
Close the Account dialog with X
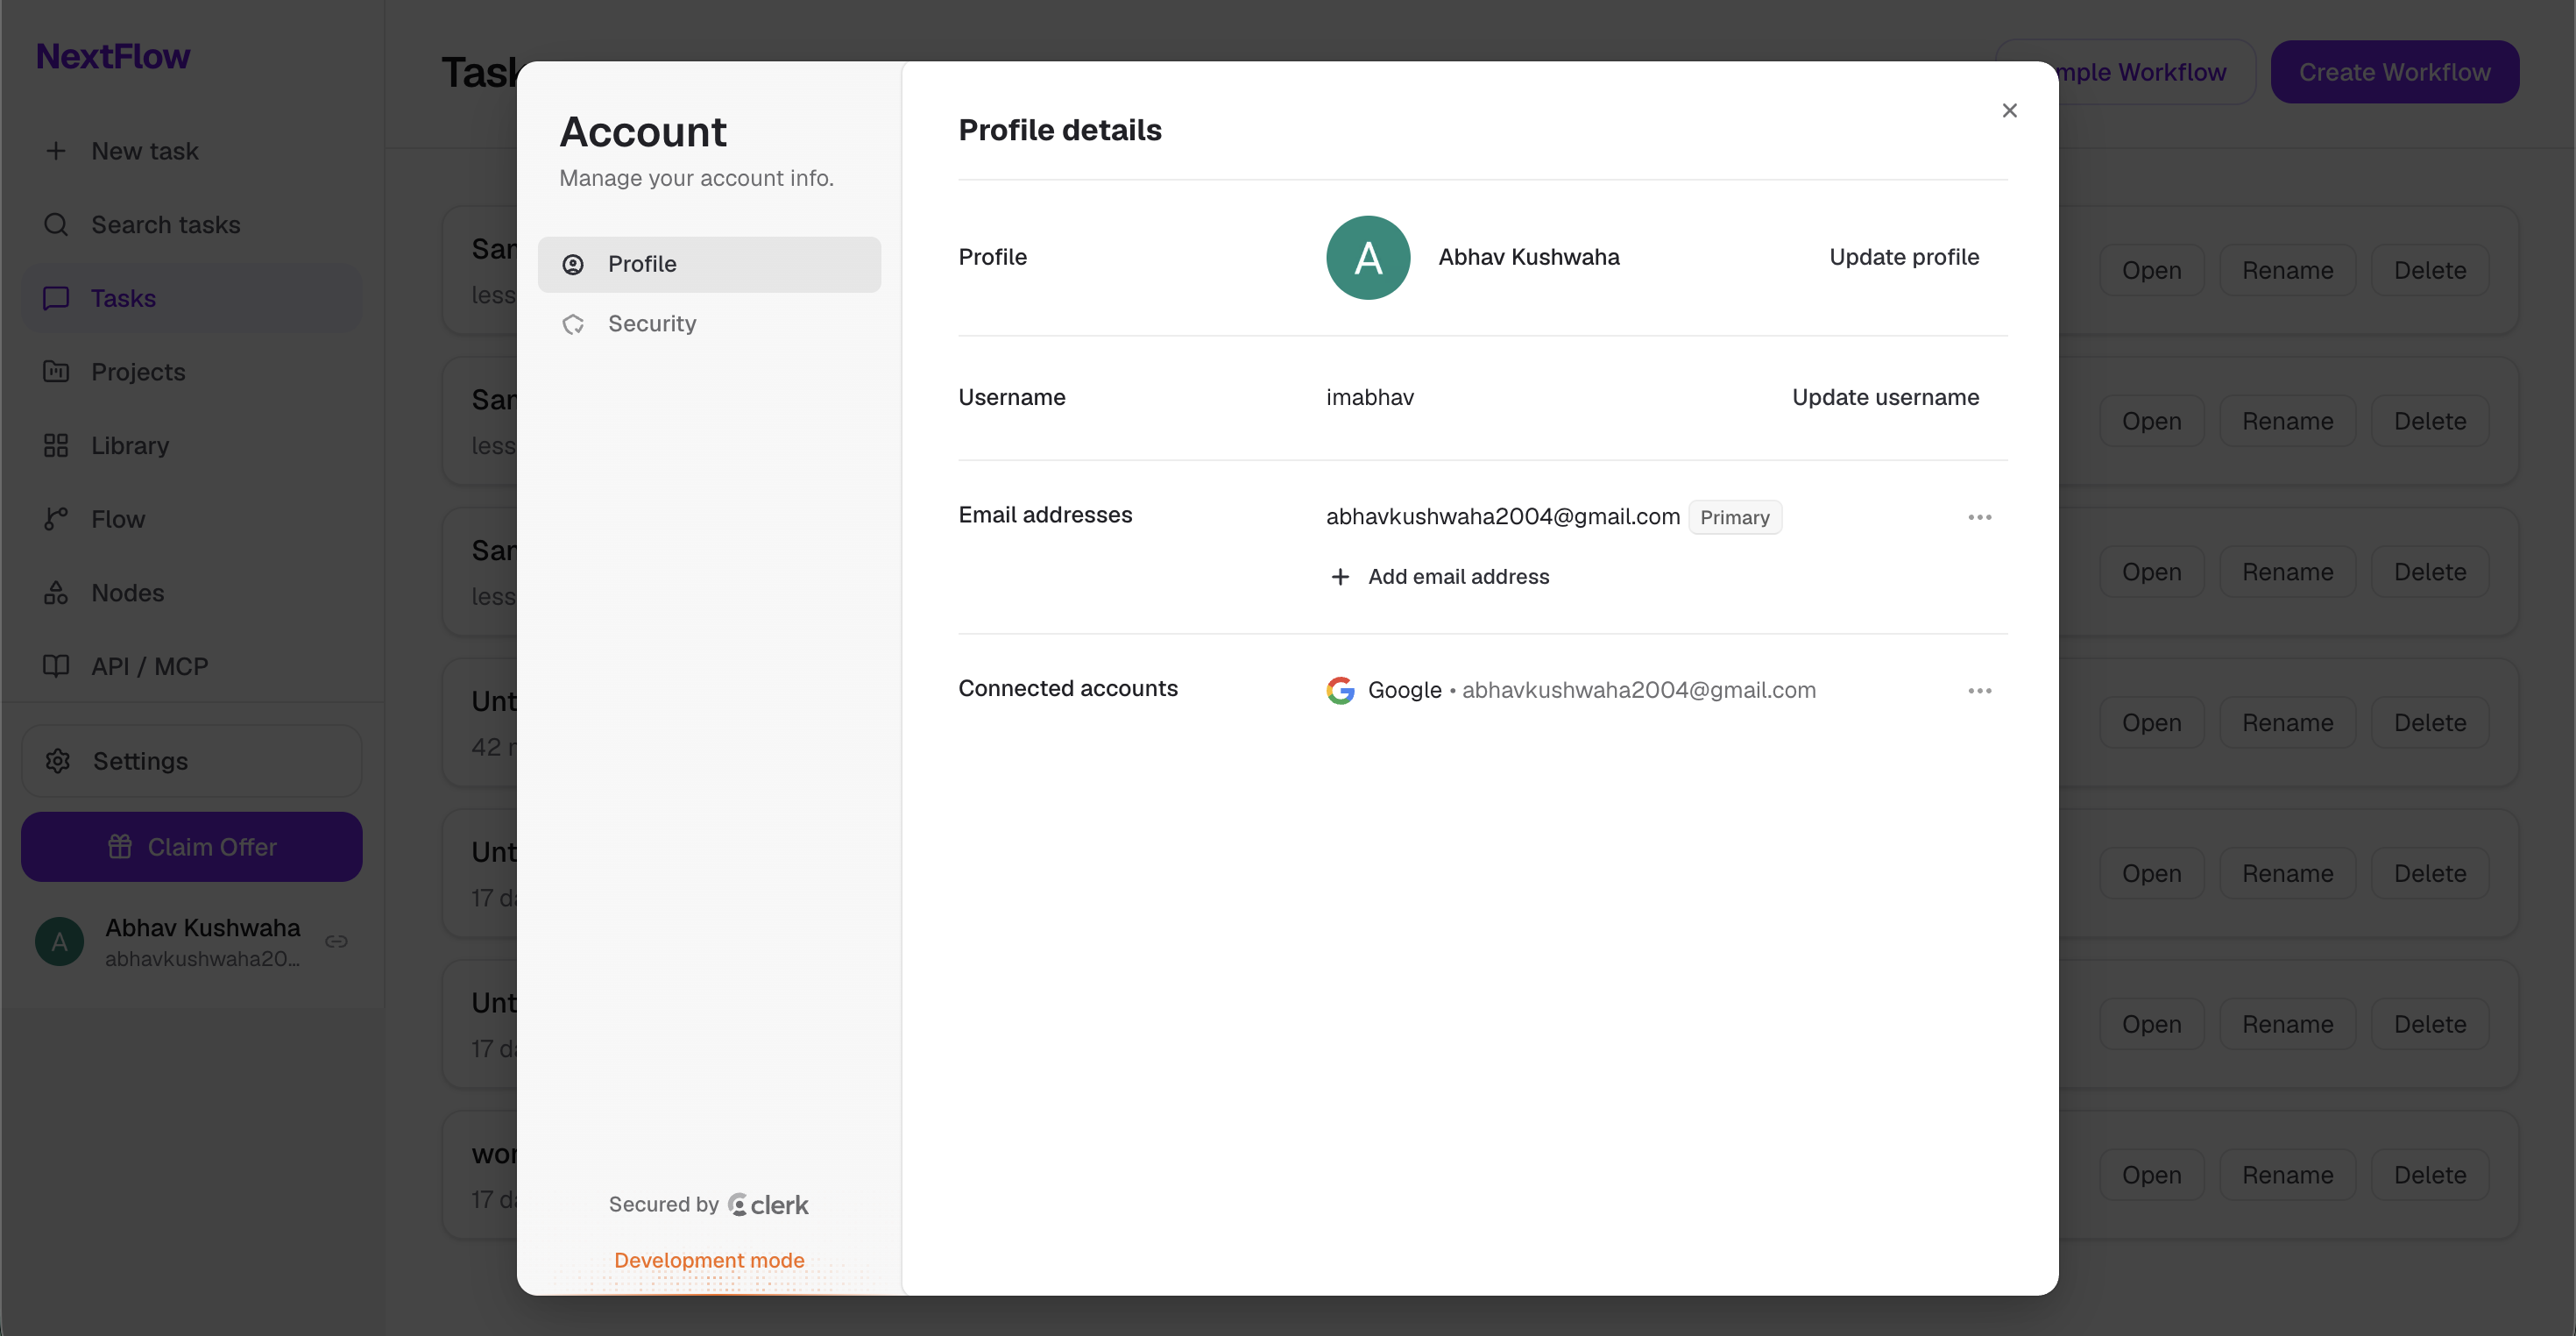pos(2009,110)
